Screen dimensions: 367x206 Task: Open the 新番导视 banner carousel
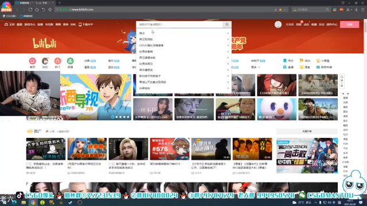point(96,97)
